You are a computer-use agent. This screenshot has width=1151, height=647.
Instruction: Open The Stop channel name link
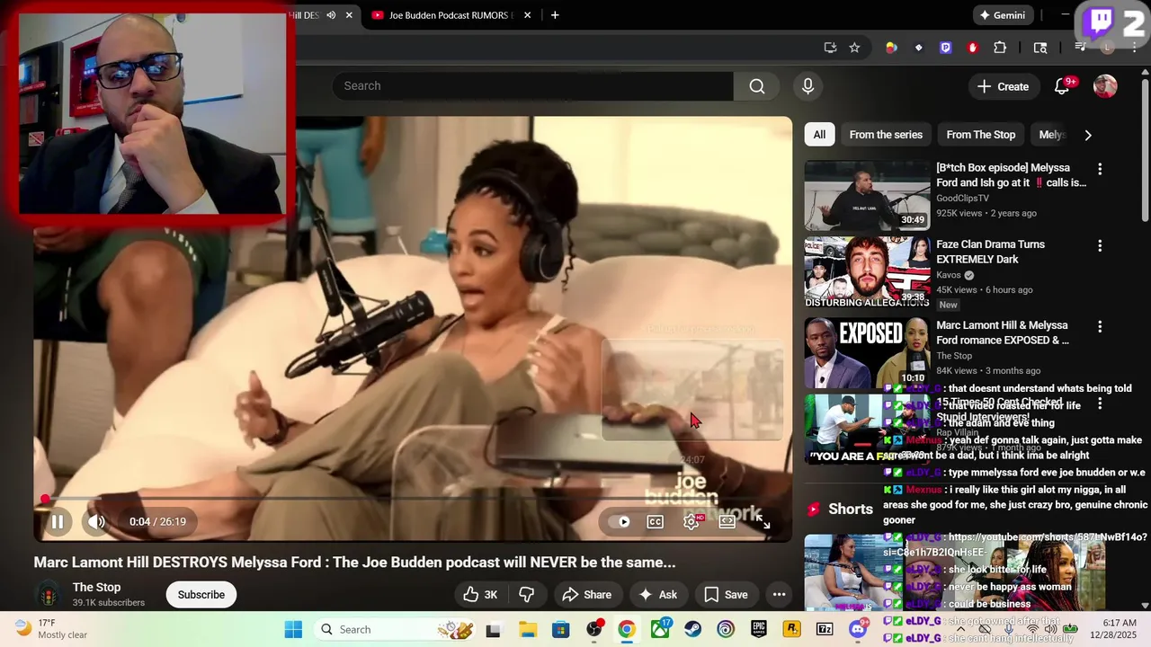click(96, 587)
